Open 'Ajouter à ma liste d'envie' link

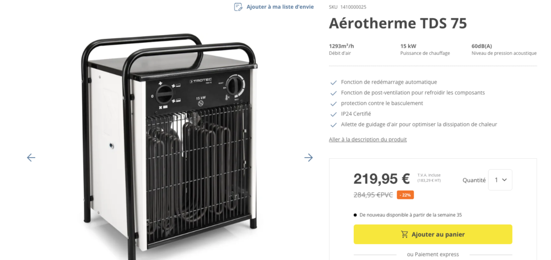tap(280, 7)
